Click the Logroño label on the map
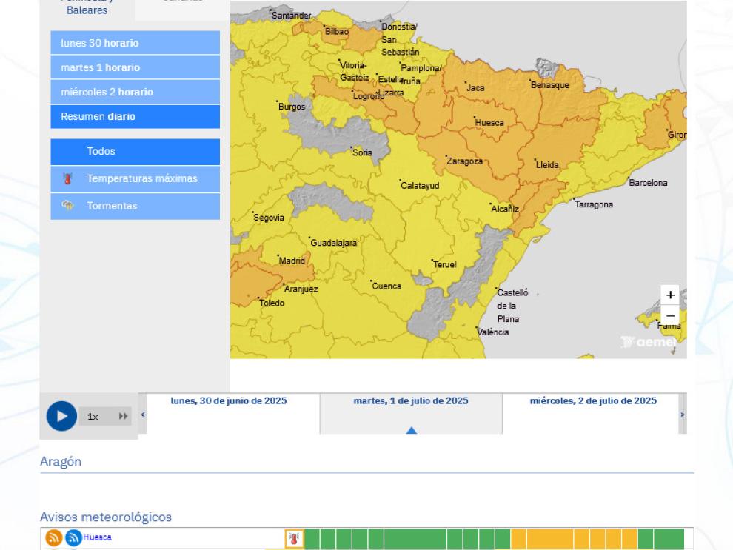 [x=369, y=96]
